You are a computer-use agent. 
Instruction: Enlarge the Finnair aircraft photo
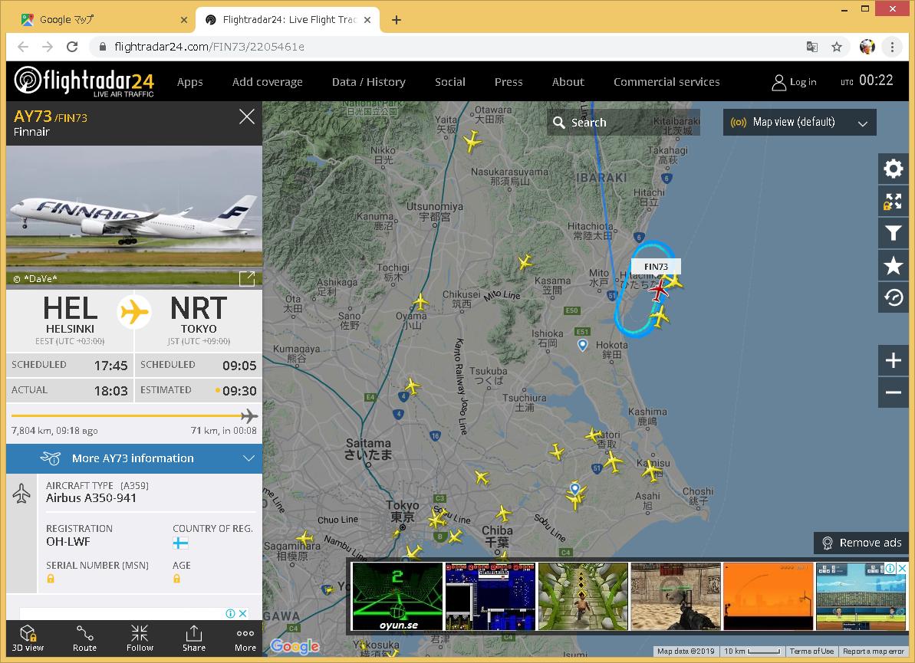247,278
